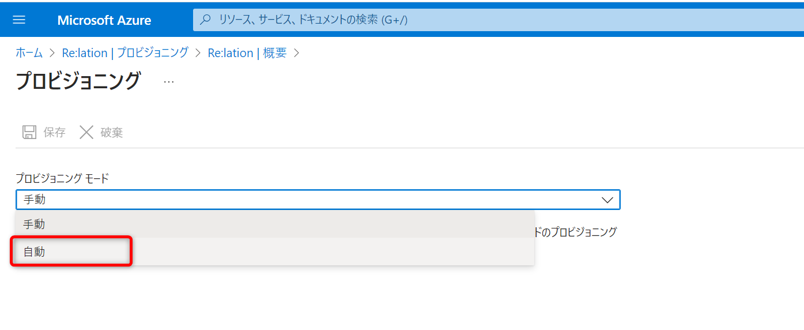Viewport: 804px width, 330px height.
Task: Open the Azure portal hamburger menu
Action: tap(19, 20)
